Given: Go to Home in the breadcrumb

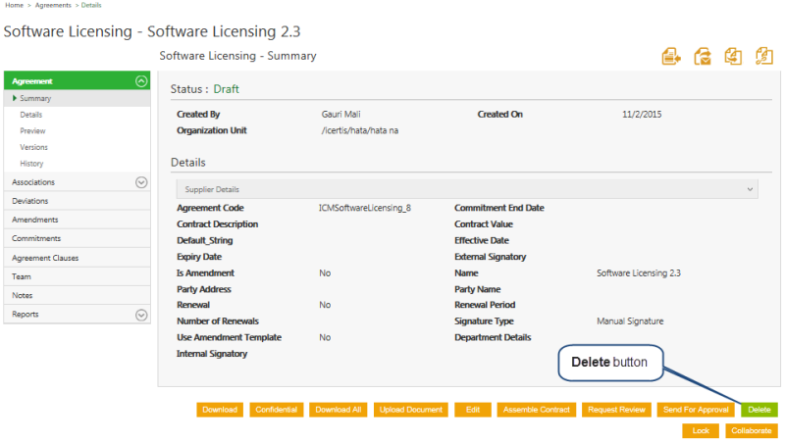Looking at the screenshot, I should 14,5.
